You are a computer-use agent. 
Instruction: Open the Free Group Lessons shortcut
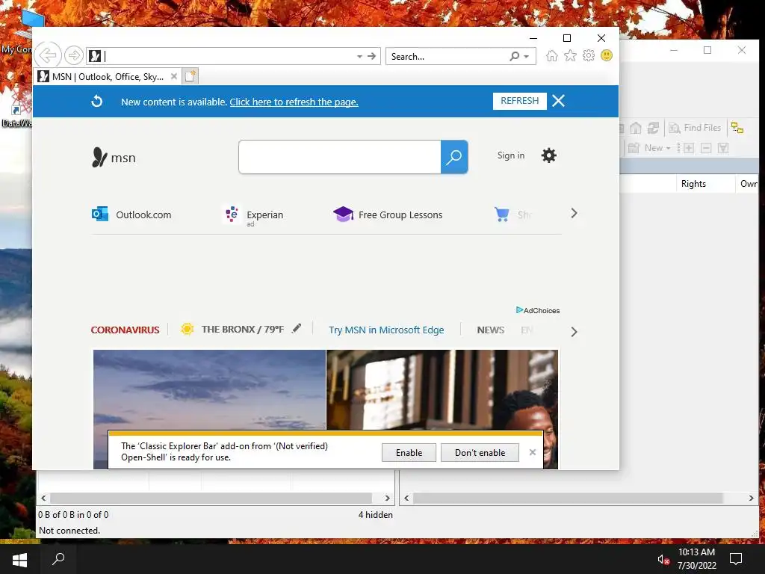(388, 215)
